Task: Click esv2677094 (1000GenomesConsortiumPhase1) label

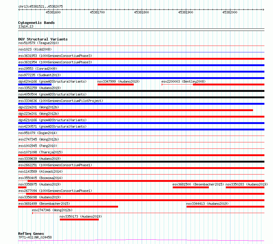Action: point(55,191)
